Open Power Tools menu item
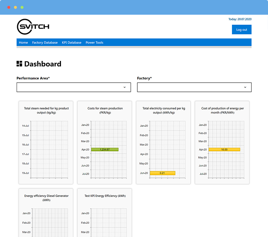Screen dimensions: 268x237 pos(94,43)
